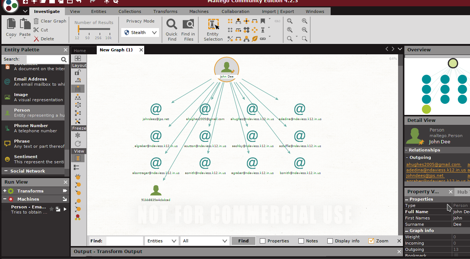Click the star icon on Person machine row
The image size is (470, 259).
[52, 209]
